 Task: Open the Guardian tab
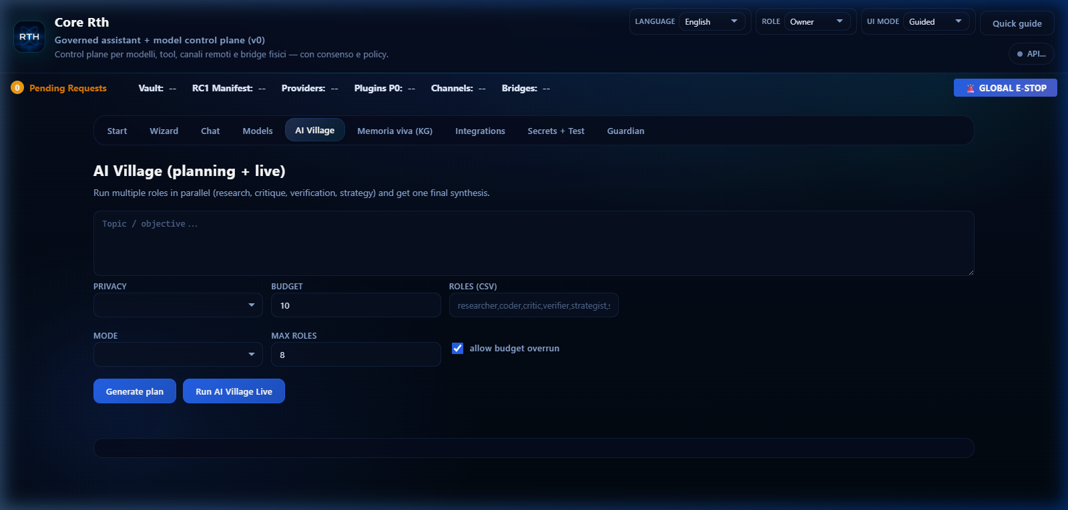pyautogui.click(x=625, y=131)
